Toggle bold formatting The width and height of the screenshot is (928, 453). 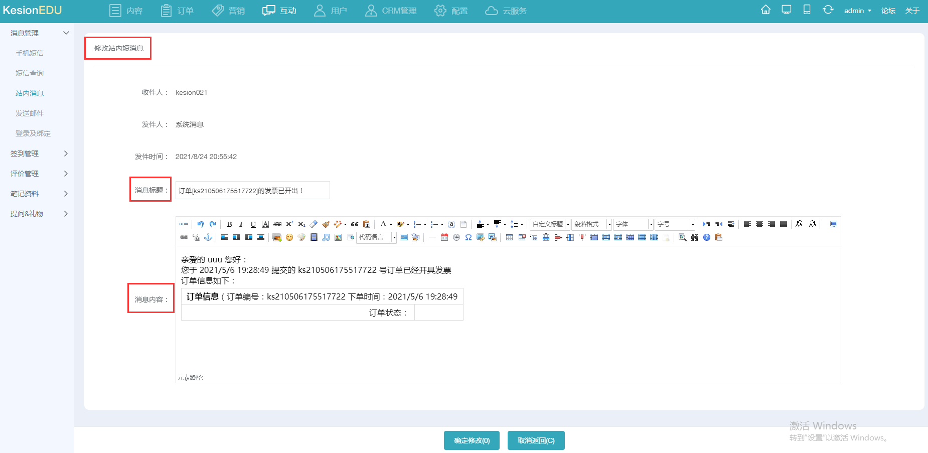point(229,224)
